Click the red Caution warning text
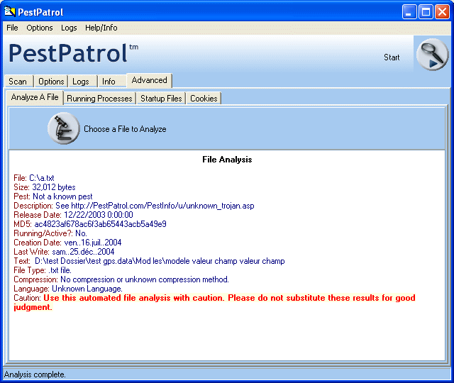The height and width of the screenshot is (383, 454). 214,303
